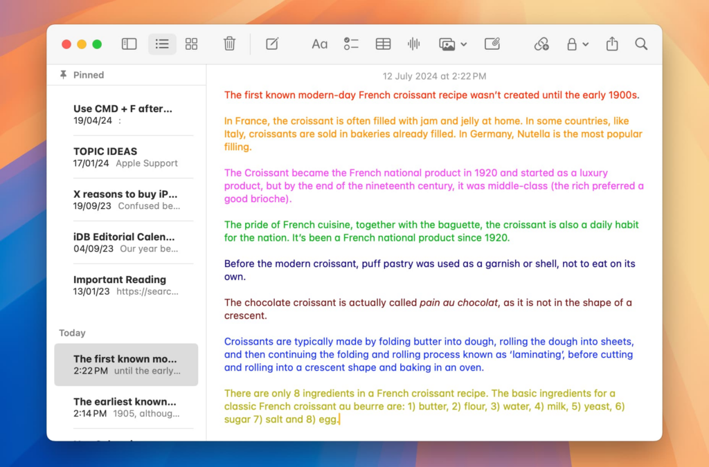This screenshot has height=467, width=709.
Task: Add a table to the note
Action: pyautogui.click(x=383, y=44)
